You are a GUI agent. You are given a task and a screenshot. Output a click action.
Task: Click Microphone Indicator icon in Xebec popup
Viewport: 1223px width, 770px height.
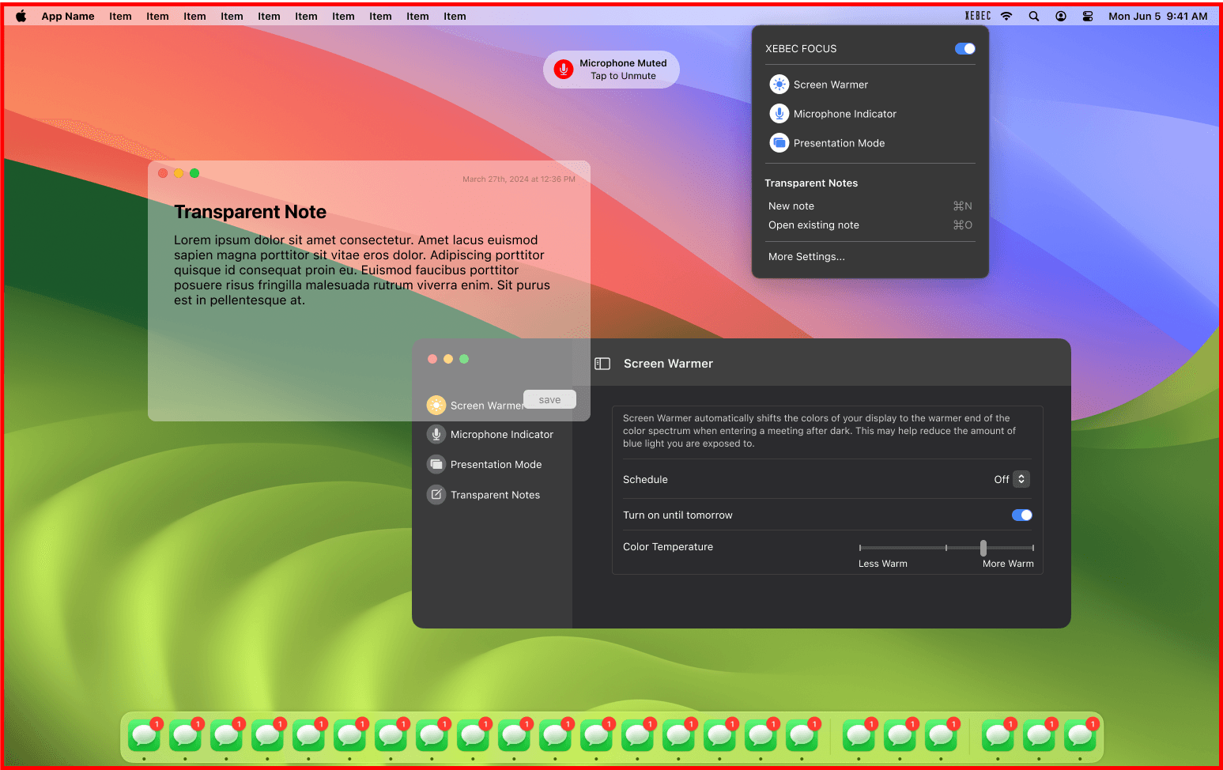(x=779, y=114)
